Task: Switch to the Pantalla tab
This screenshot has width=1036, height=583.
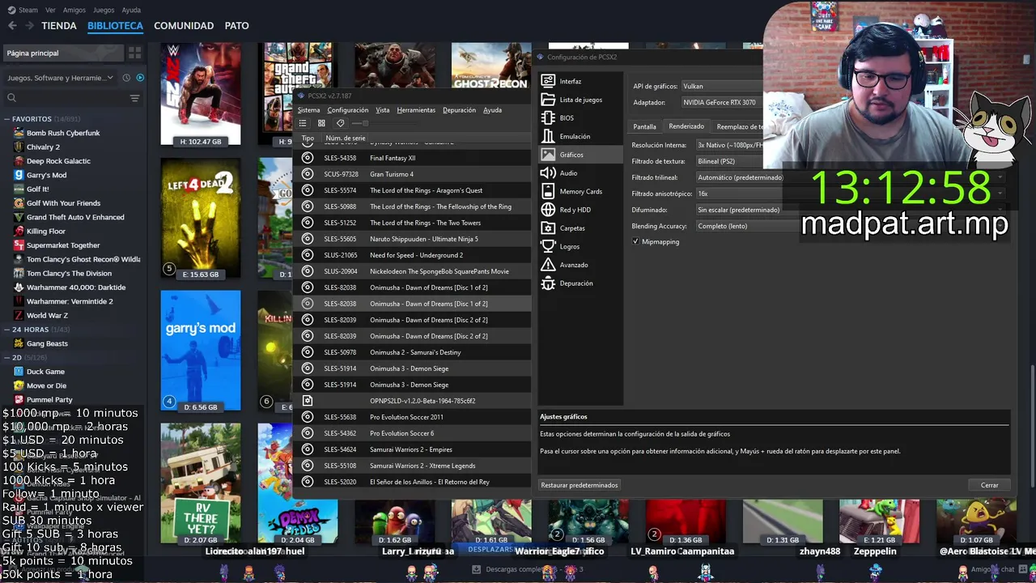Action: (644, 126)
